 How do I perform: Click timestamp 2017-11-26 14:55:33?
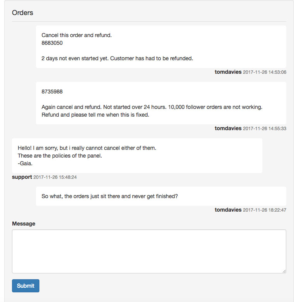[x=265, y=129]
